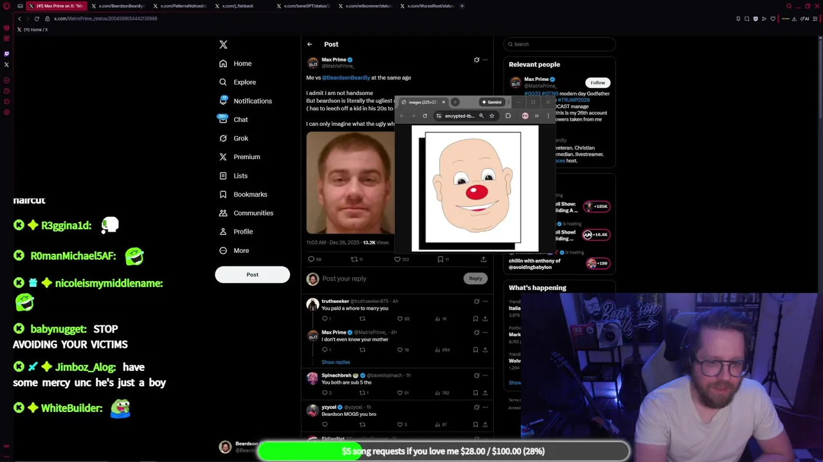Click Show replies link
Viewport: 823px width, 462px height.
click(336, 362)
